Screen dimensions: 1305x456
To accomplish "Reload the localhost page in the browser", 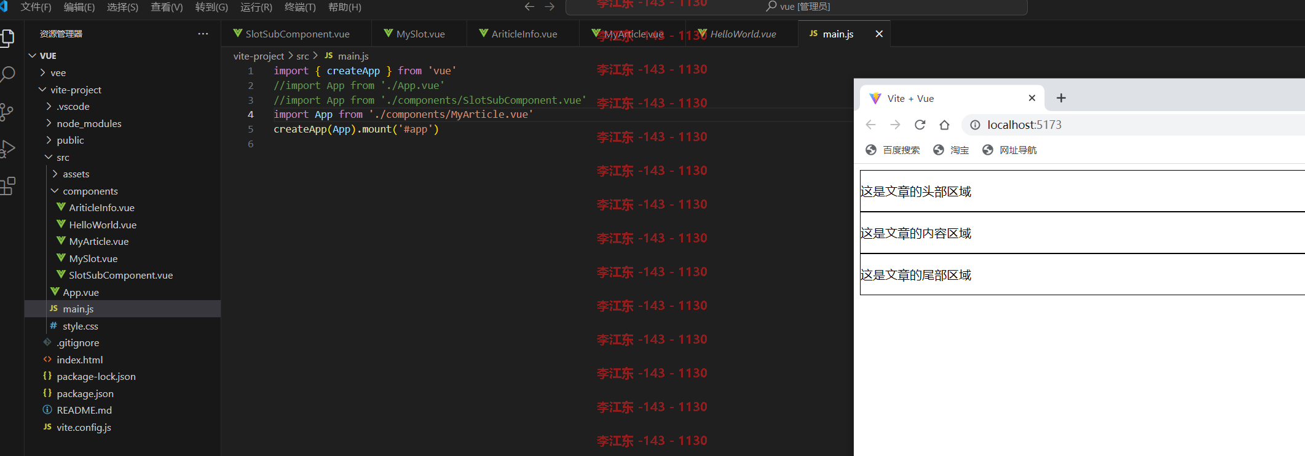I will pyautogui.click(x=920, y=125).
